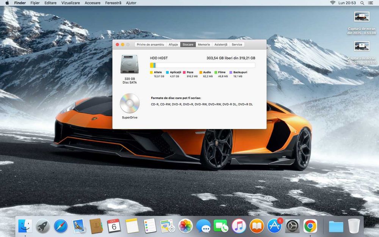Open the Fereastră menu
This screenshot has height=237, width=379.
coord(113,3)
